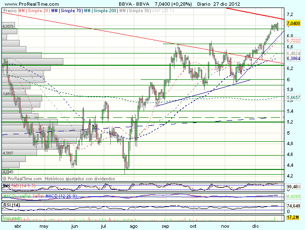Click the 6,2 price axis label

(x=290, y=69)
